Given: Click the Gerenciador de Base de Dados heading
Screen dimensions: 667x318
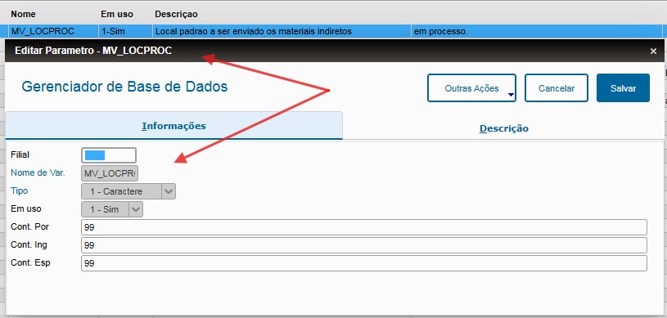Looking at the screenshot, I should pos(124,87).
